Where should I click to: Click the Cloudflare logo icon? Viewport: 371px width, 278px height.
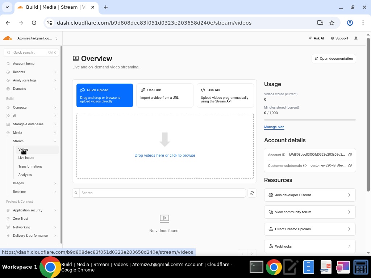(x=8, y=38)
